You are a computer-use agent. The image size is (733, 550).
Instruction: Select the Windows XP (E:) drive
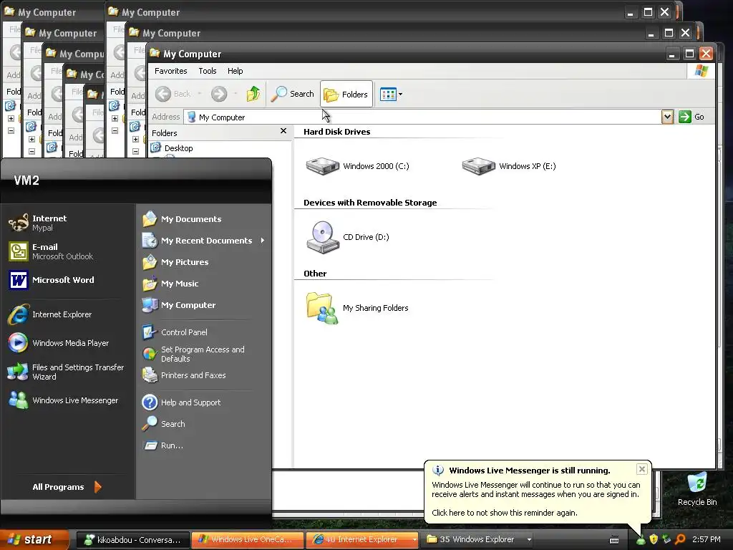[509, 166]
